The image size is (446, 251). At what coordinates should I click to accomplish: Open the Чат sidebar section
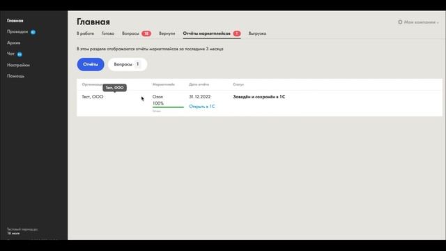pos(10,54)
